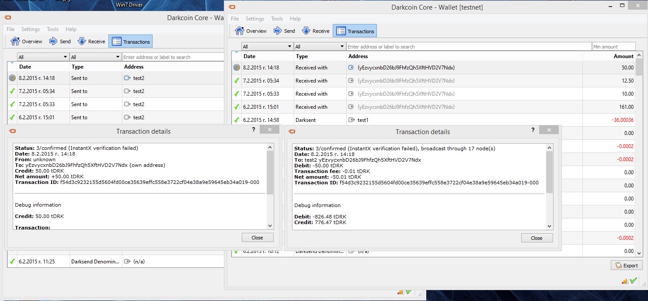Close the left Transaction details dialog with Close

pos(258,238)
